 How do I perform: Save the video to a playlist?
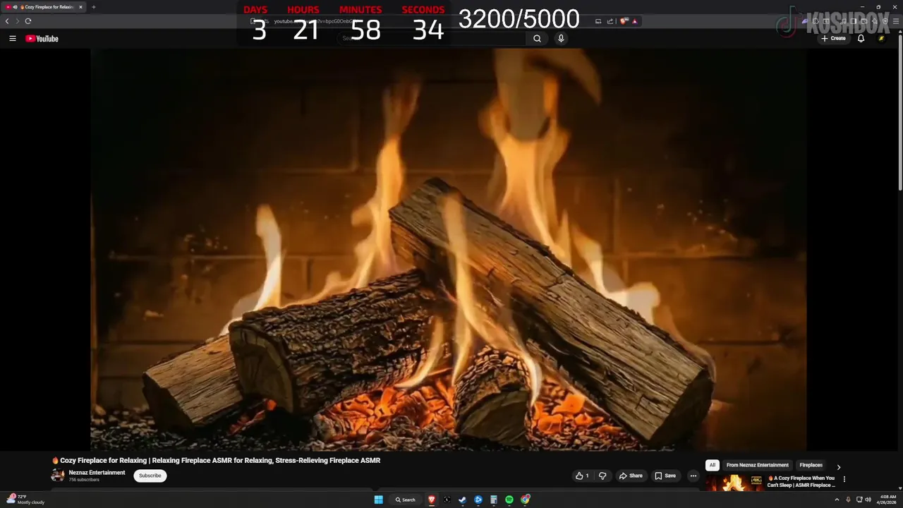coord(665,476)
